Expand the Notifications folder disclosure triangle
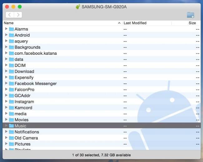Screen dimensions: 203x162 [x=6, y=132]
